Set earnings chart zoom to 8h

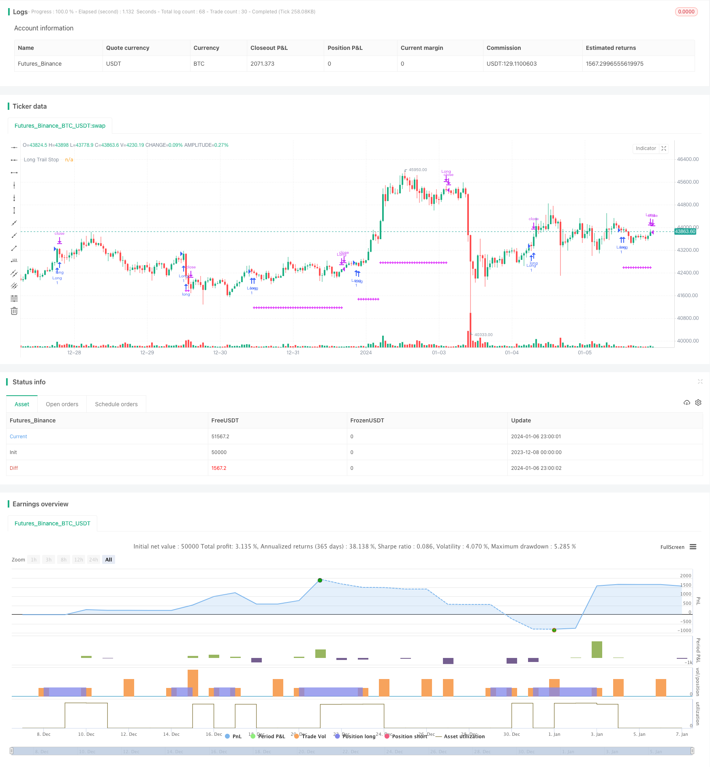pos(64,560)
